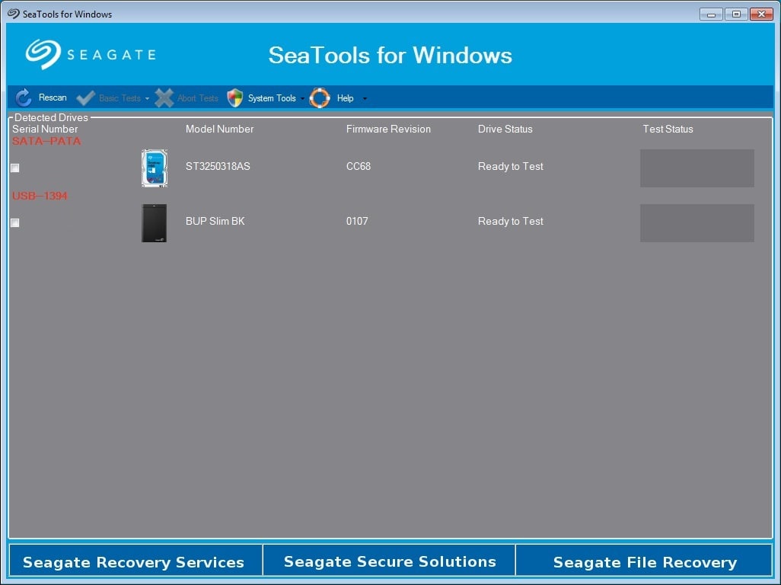The width and height of the screenshot is (781, 585).
Task: Open the Help menu label
Action: point(345,98)
